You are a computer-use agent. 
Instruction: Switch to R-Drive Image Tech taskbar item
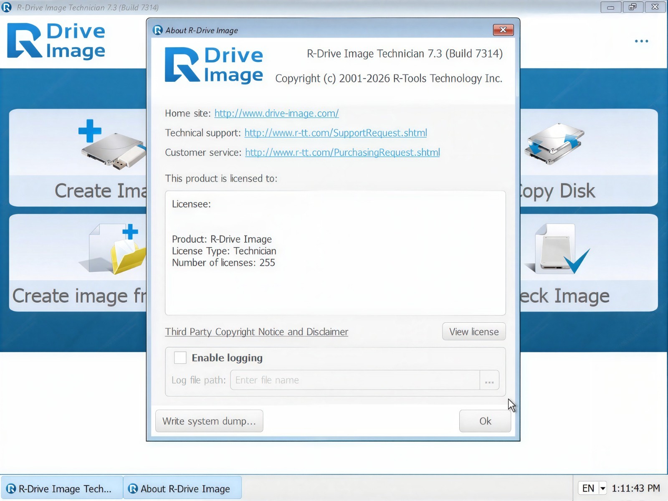(x=62, y=488)
